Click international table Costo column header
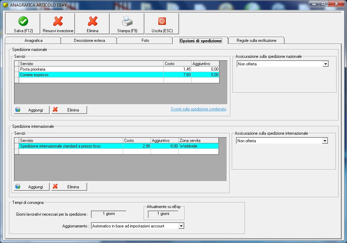 [x=137, y=141]
